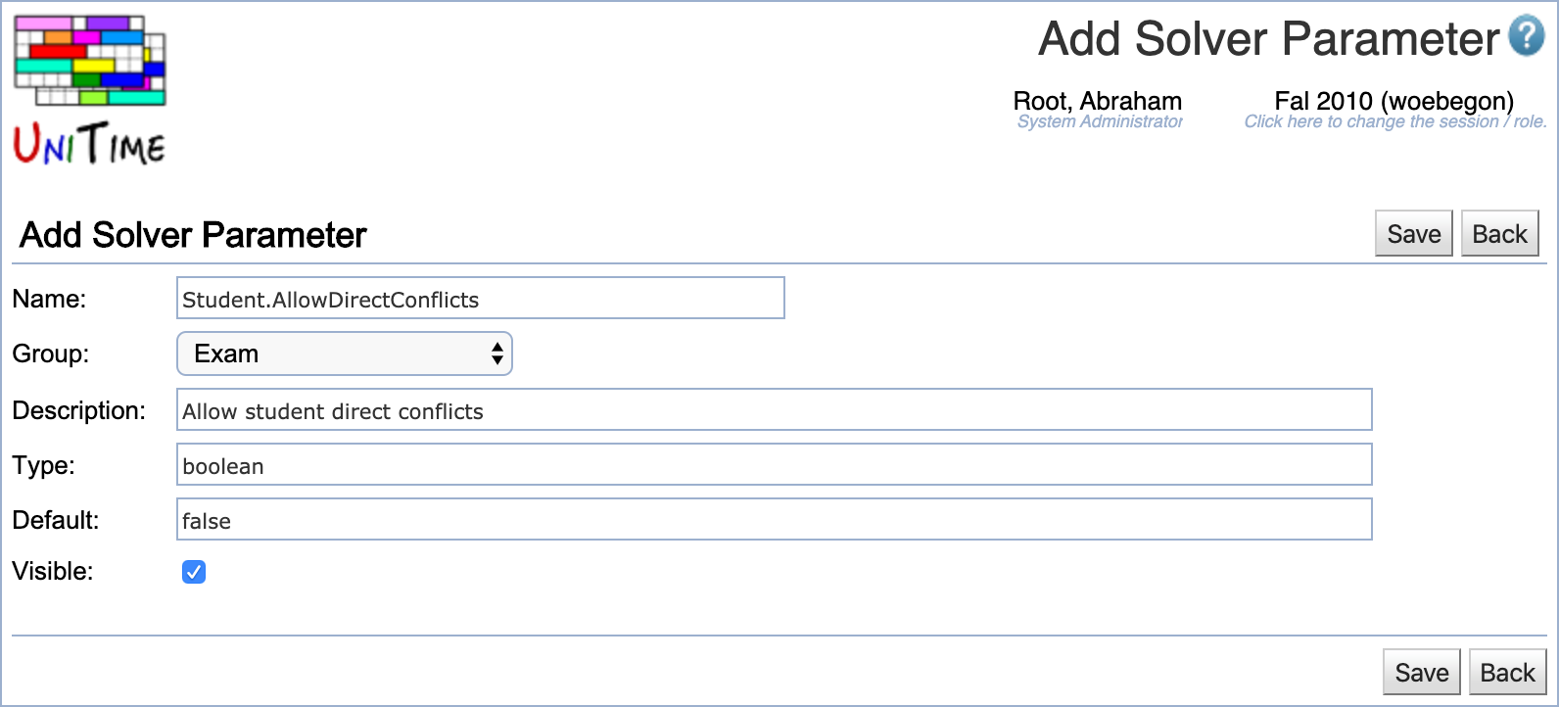1559x707 pixels.
Task: Click the Fal 2010 (woebegon) session label
Action: 1394,101
